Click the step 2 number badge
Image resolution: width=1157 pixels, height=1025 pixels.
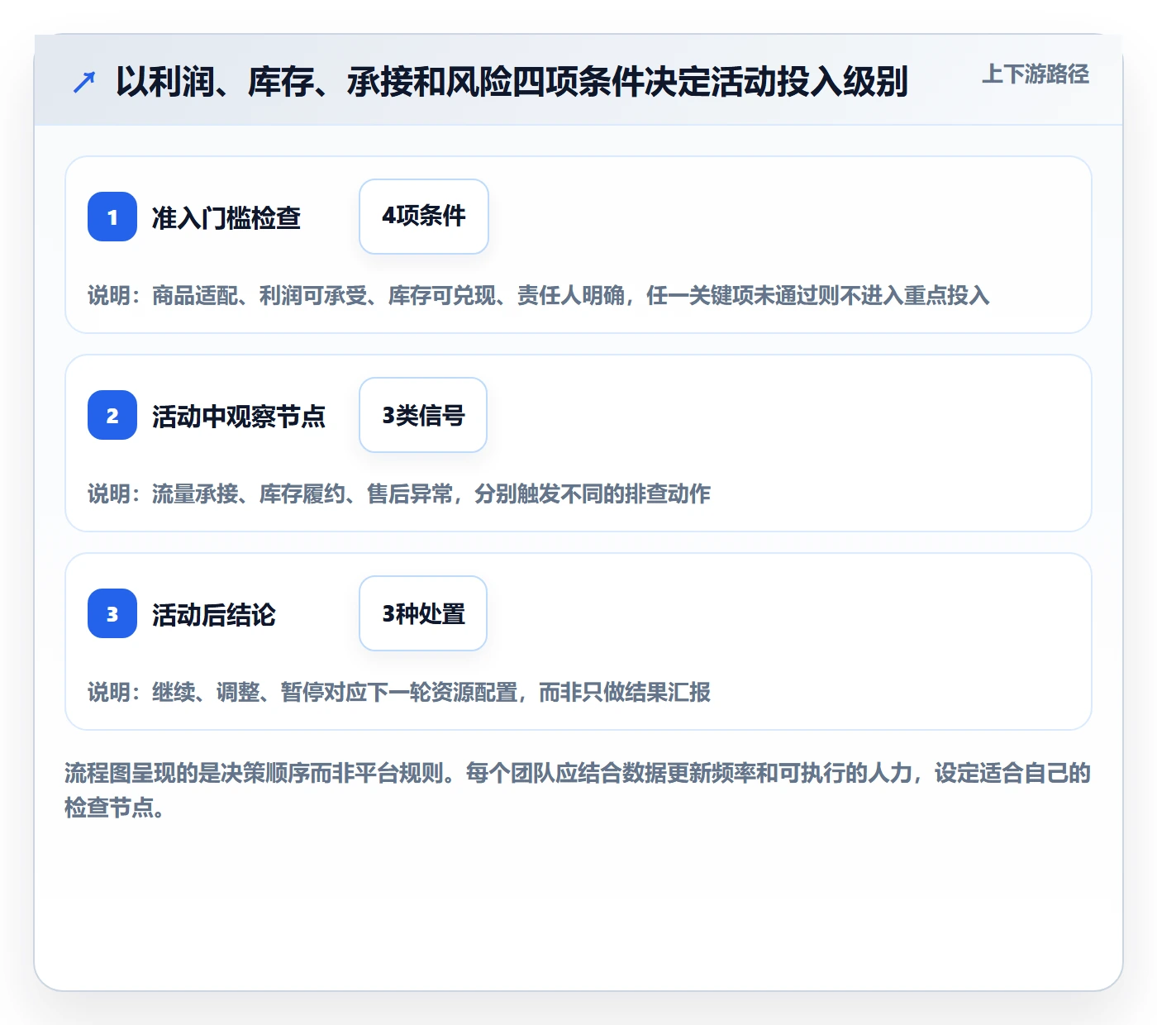point(112,415)
